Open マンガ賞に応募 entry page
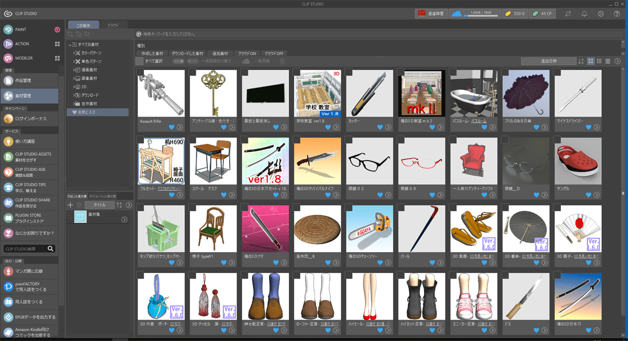 point(30,271)
